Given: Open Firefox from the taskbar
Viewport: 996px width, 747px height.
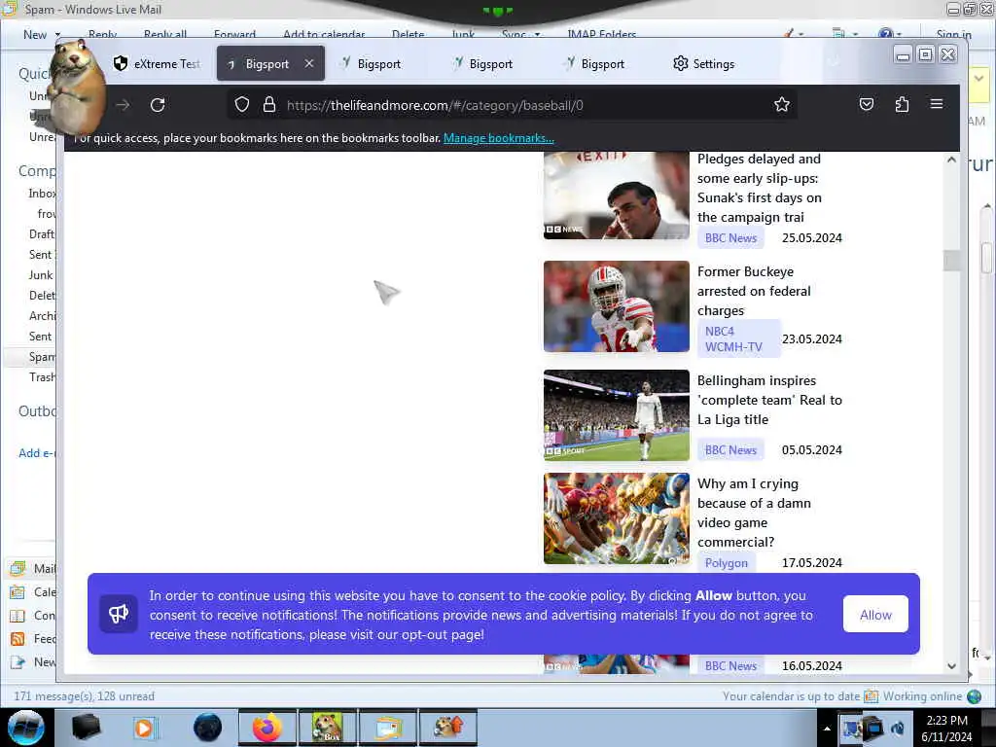Looking at the screenshot, I should 267,728.
